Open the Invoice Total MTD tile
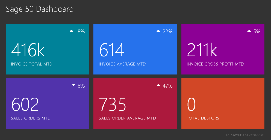 coord(47,49)
